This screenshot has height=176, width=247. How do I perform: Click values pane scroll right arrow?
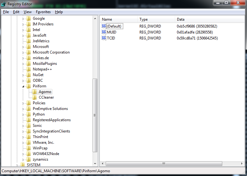click(242, 163)
